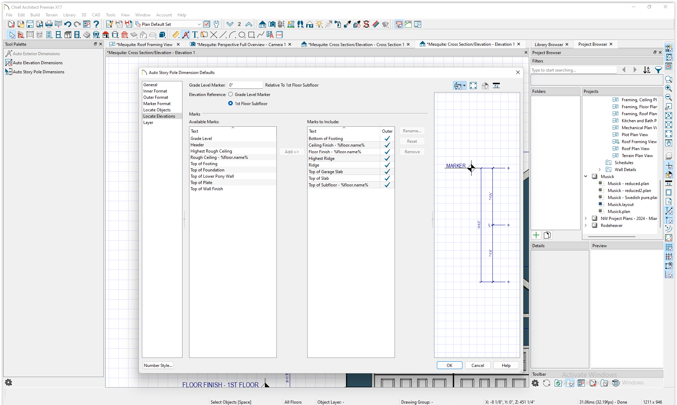Screen dimensions: 677x405
Task: Expand the Rodeheaver project node
Action: [586, 226]
